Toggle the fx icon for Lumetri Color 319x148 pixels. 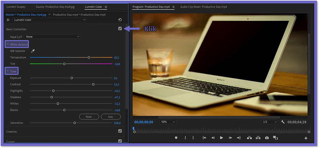8,20
